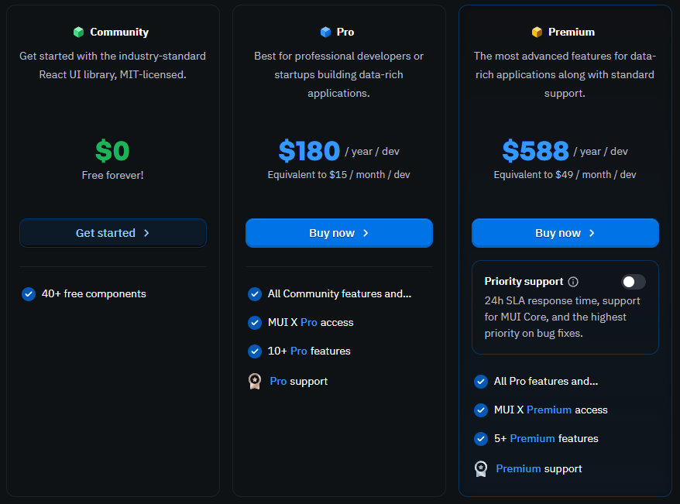Screen dimensions: 680x504
Task: Click the $0 price text
Action: 113,151
